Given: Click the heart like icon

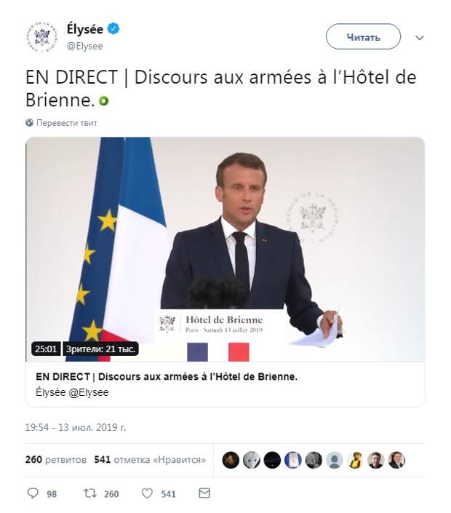Looking at the screenshot, I should pos(147,493).
